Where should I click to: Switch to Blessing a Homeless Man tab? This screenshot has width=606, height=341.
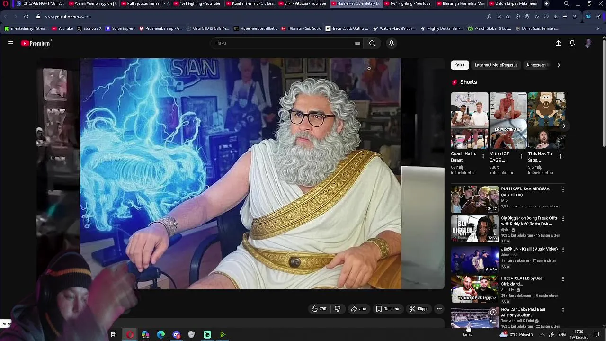(x=460, y=4)
